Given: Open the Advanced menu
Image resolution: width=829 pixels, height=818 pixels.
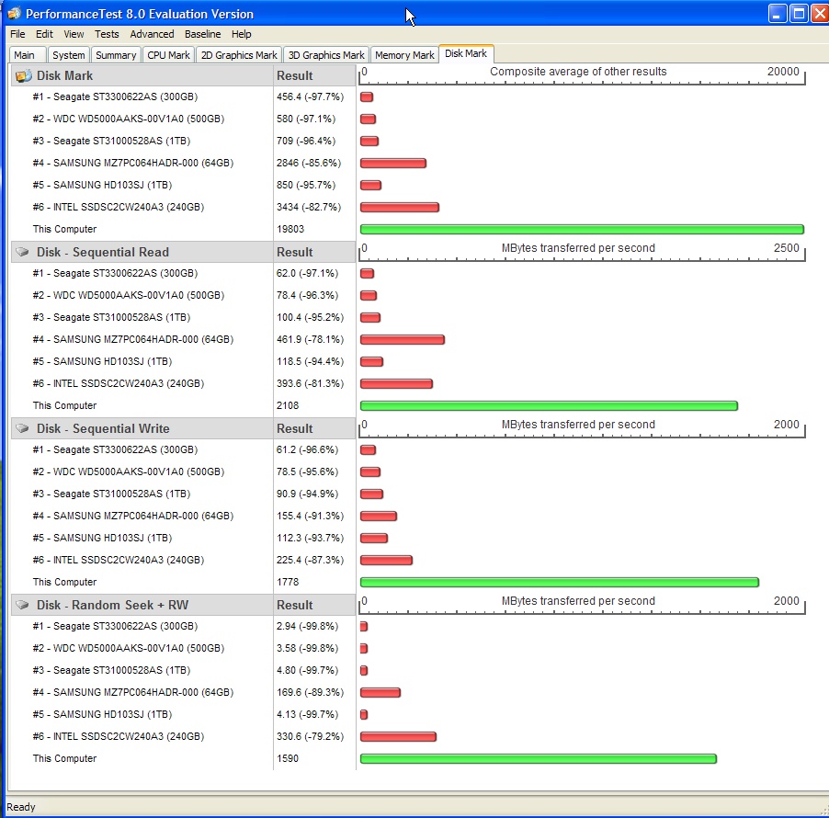Looking at the screenshot, I should coord(152,34).
